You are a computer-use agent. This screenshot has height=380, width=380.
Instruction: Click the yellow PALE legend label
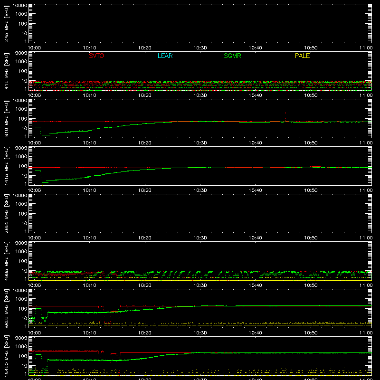pos(302,56)
